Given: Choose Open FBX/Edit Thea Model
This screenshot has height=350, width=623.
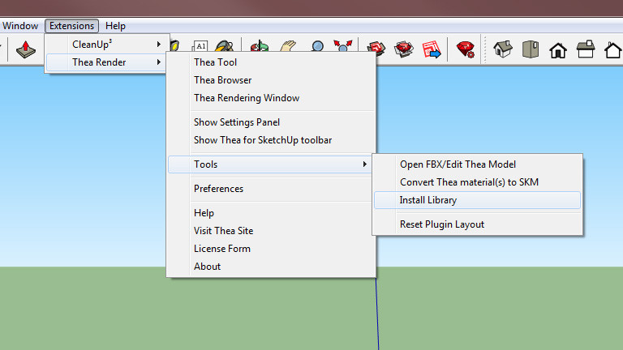Looking at the screenshot, I should [x=477, y=164].
